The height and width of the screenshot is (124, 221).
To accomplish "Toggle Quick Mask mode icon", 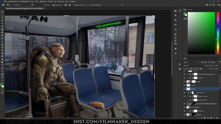I will 2,90.
